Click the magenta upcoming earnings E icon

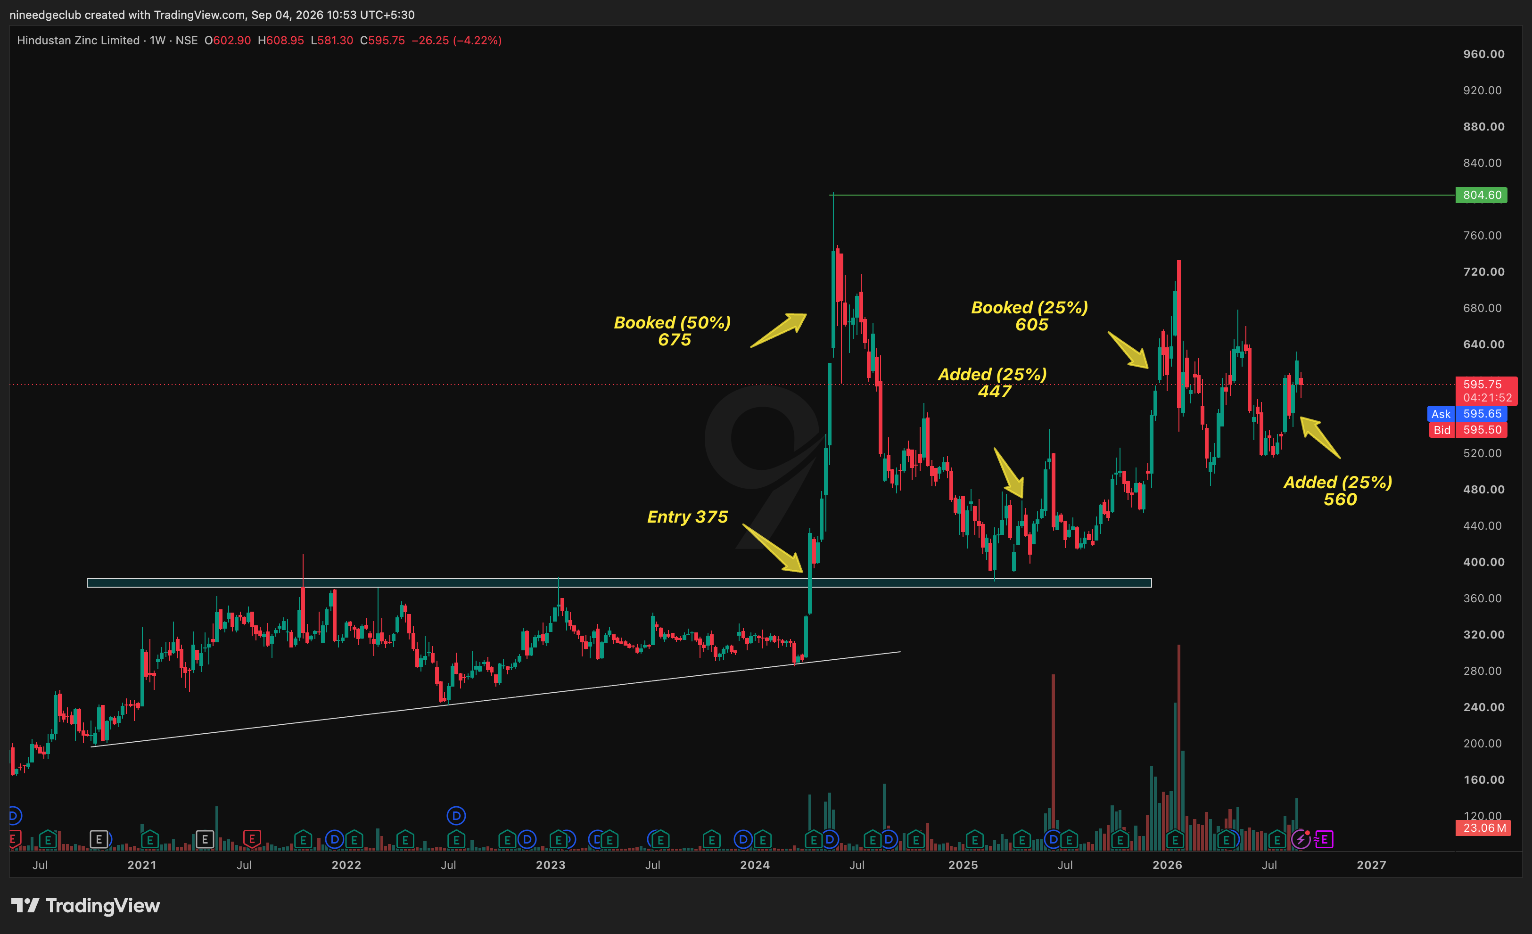click(1324, 840)
